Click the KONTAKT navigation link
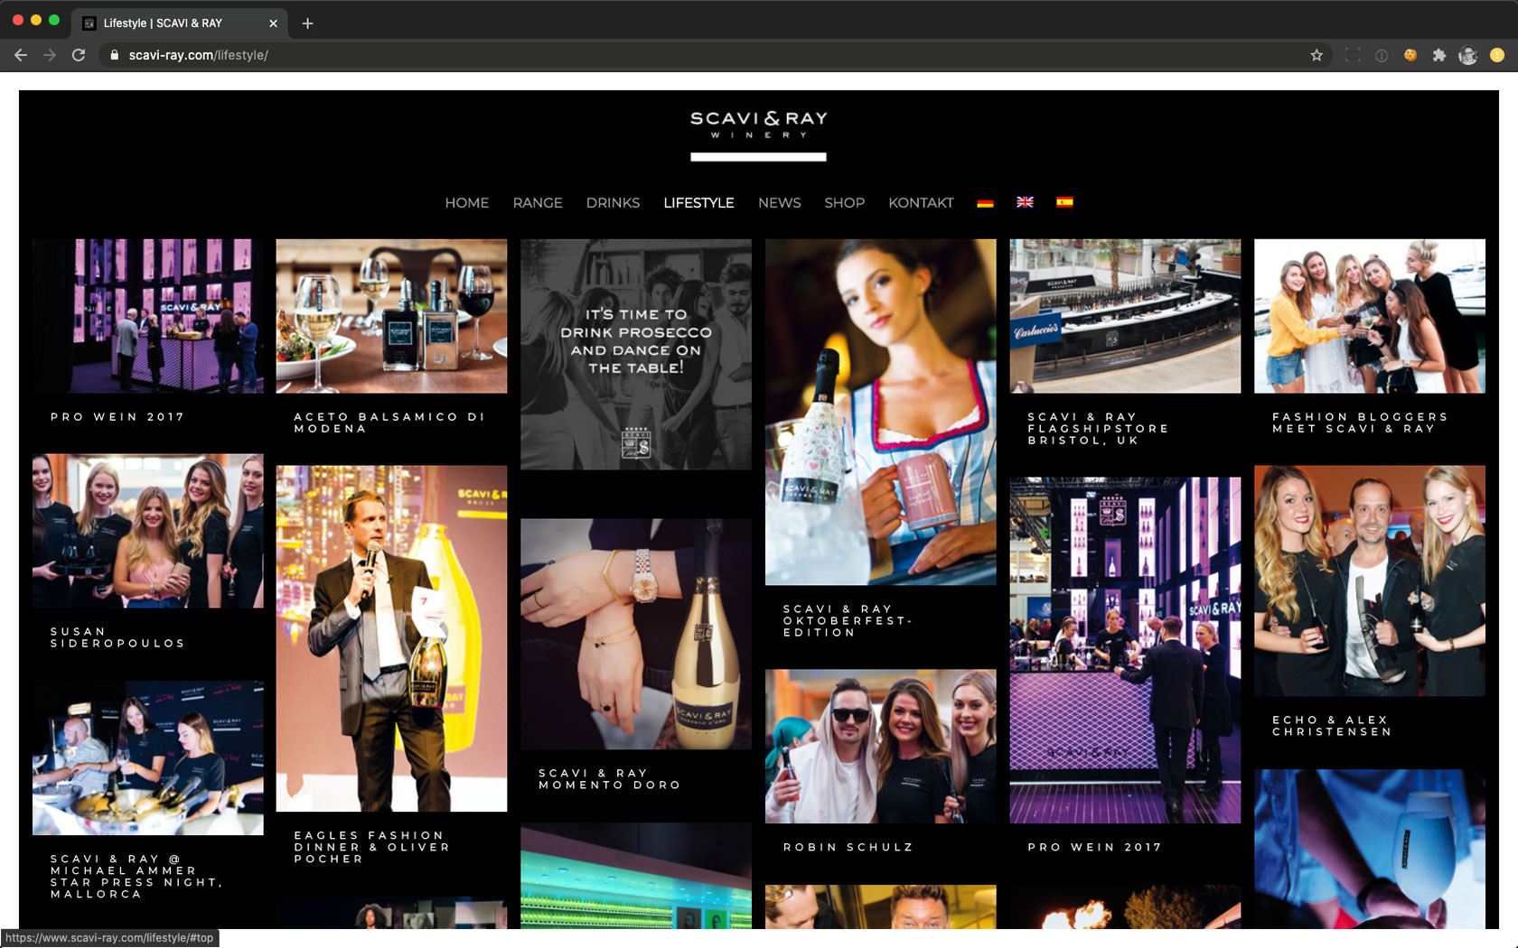The width and height of the screenshot is (1518, 948). [x=921, y=203]
